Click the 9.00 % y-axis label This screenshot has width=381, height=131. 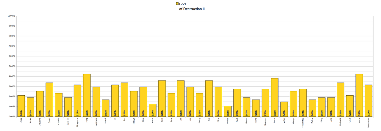pos(12,26)
